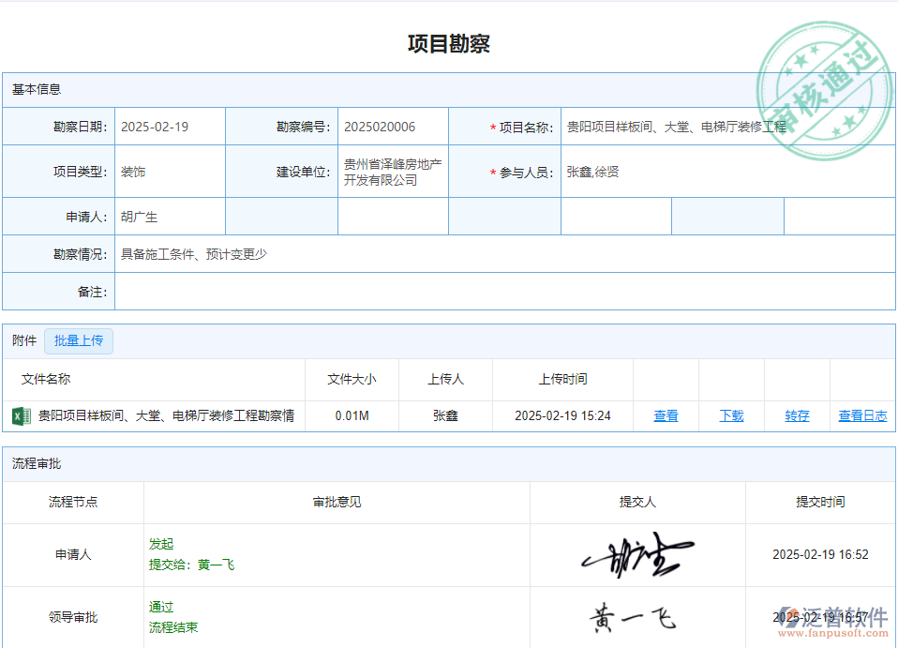Open 查看日志 to view the log
The width and height of the screenshot is (898, 648).
point(862,415)
